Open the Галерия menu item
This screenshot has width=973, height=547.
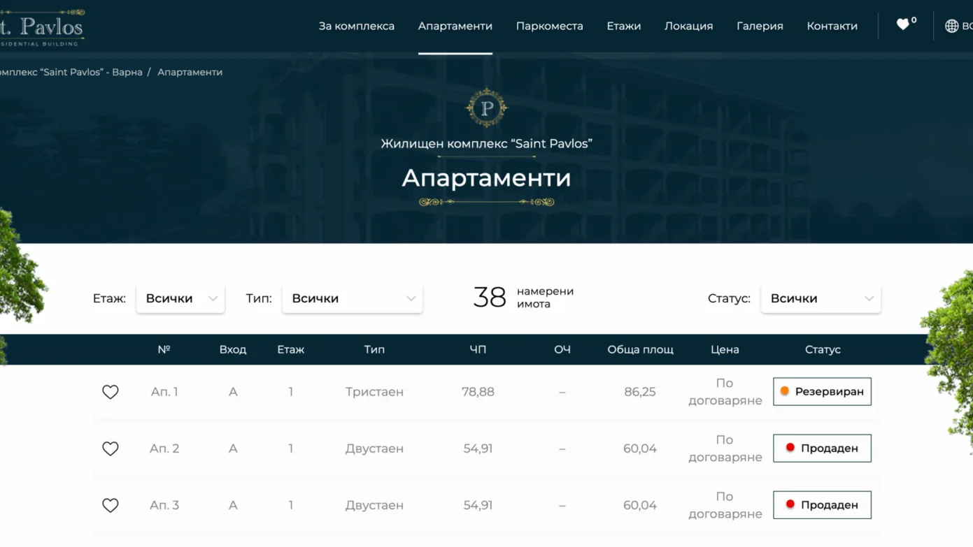(x=760, y=26)
